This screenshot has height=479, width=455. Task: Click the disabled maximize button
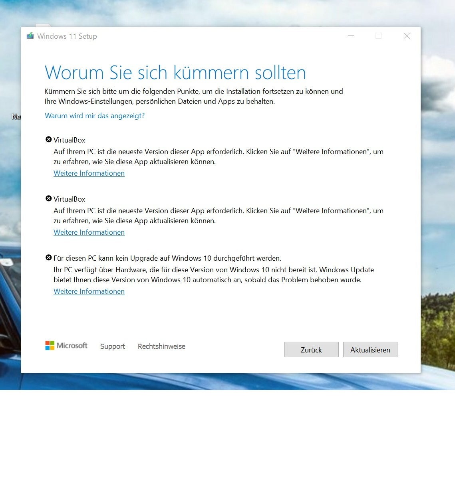click(379, 36)
